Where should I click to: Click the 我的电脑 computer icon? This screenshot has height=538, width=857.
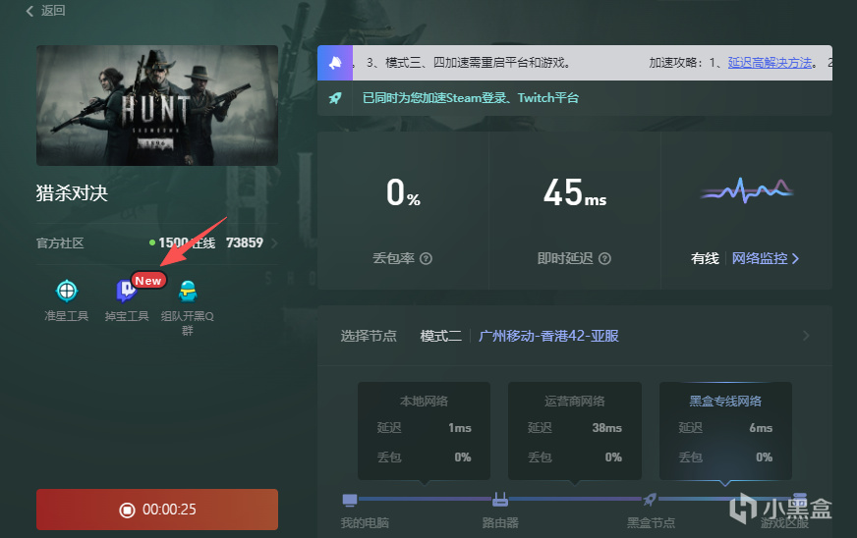350,499
